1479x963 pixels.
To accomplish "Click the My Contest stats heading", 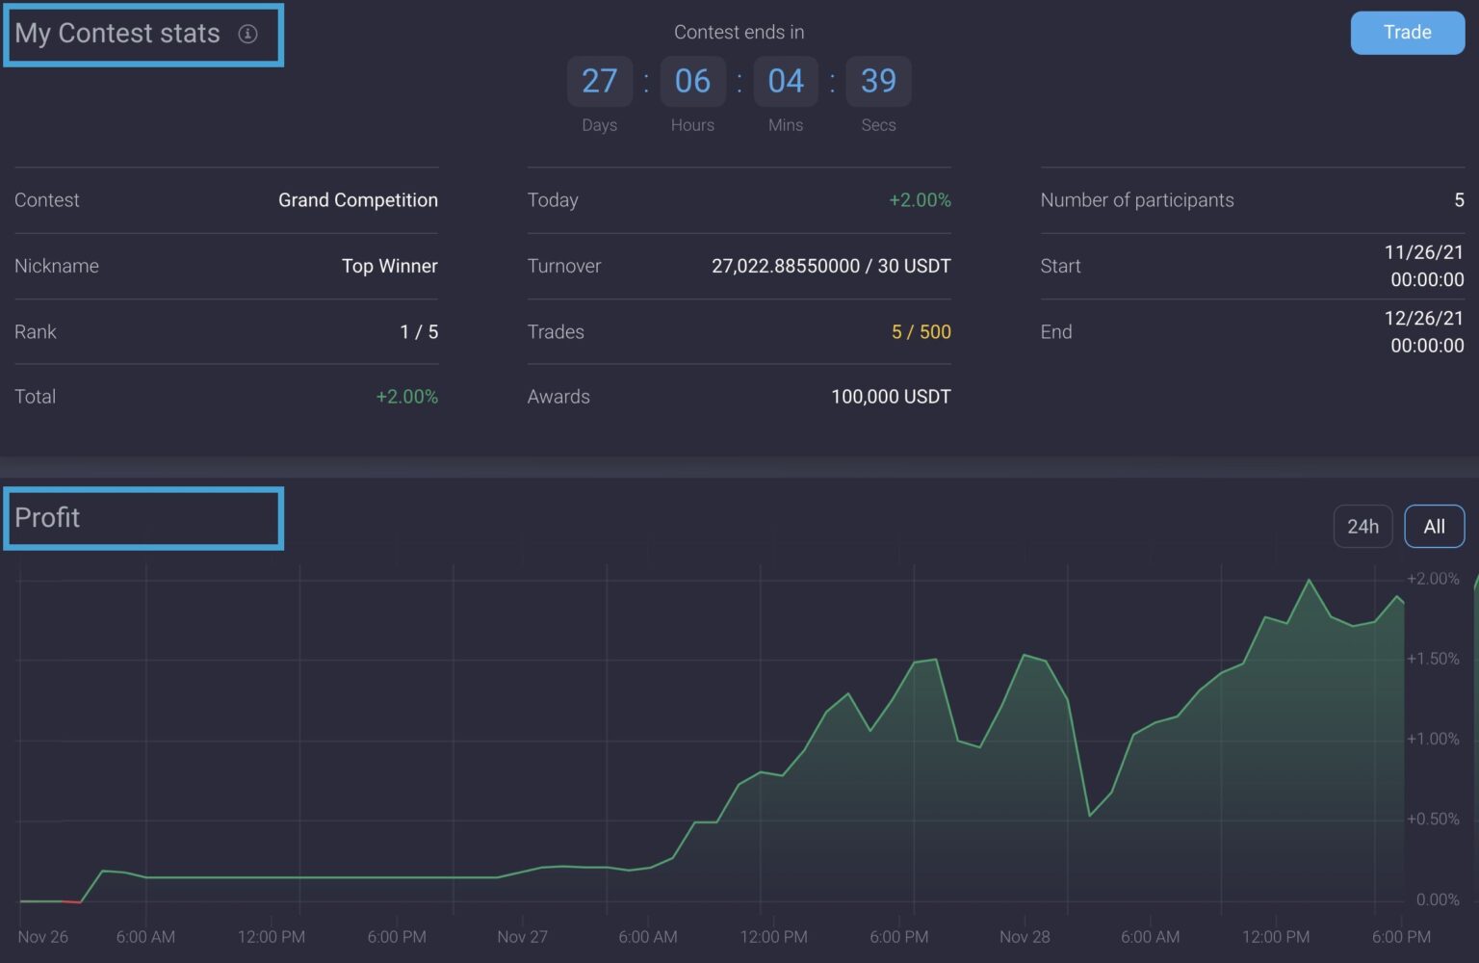I will click(x=117, y=34).
